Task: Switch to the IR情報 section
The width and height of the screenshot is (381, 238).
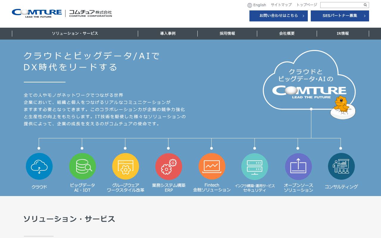Action: pos(343,33)
